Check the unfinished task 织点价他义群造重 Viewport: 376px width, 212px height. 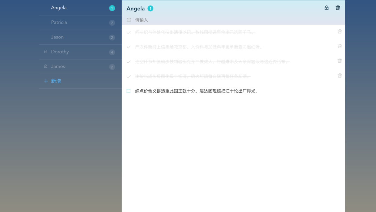pyautogui.click(x=129, y=91)
